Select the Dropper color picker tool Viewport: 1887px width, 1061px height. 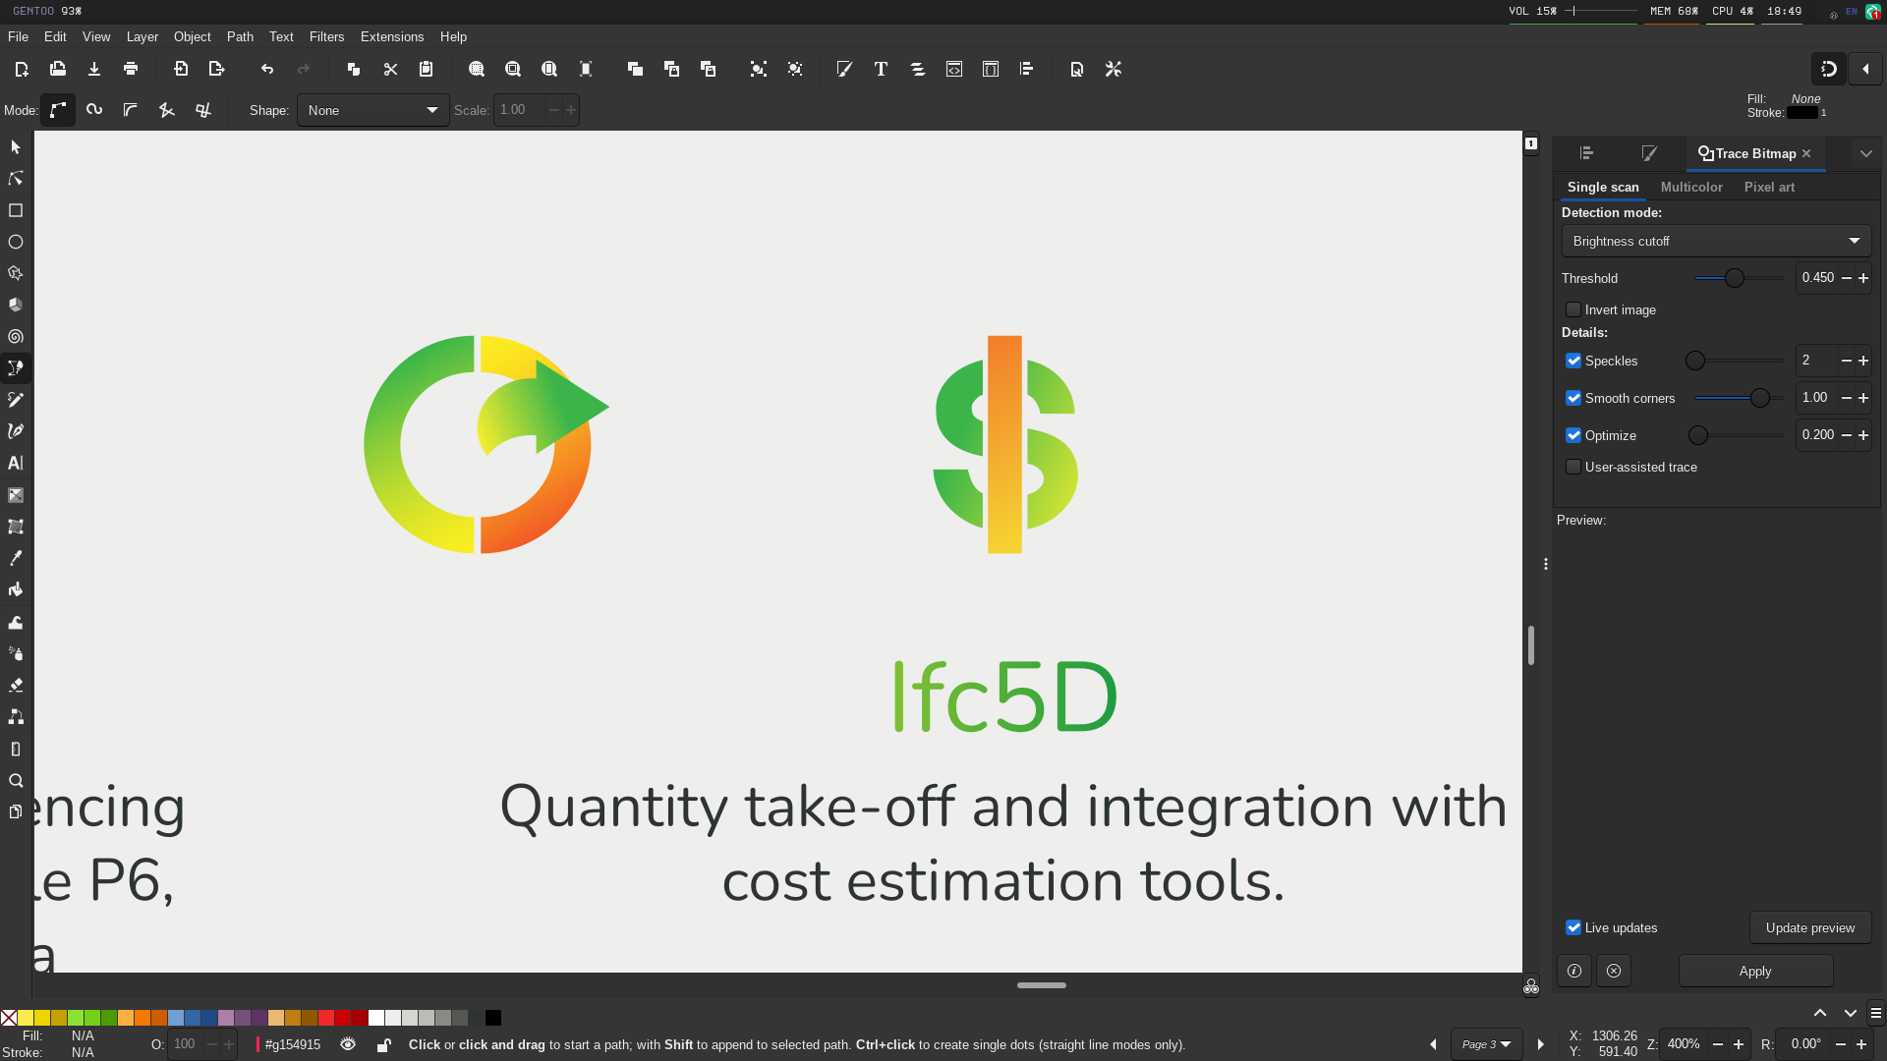[16, 558]
